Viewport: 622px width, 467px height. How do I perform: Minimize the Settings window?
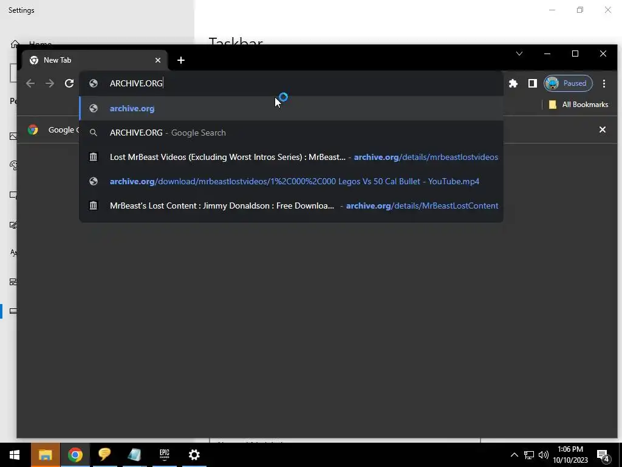tap(552, 10)
